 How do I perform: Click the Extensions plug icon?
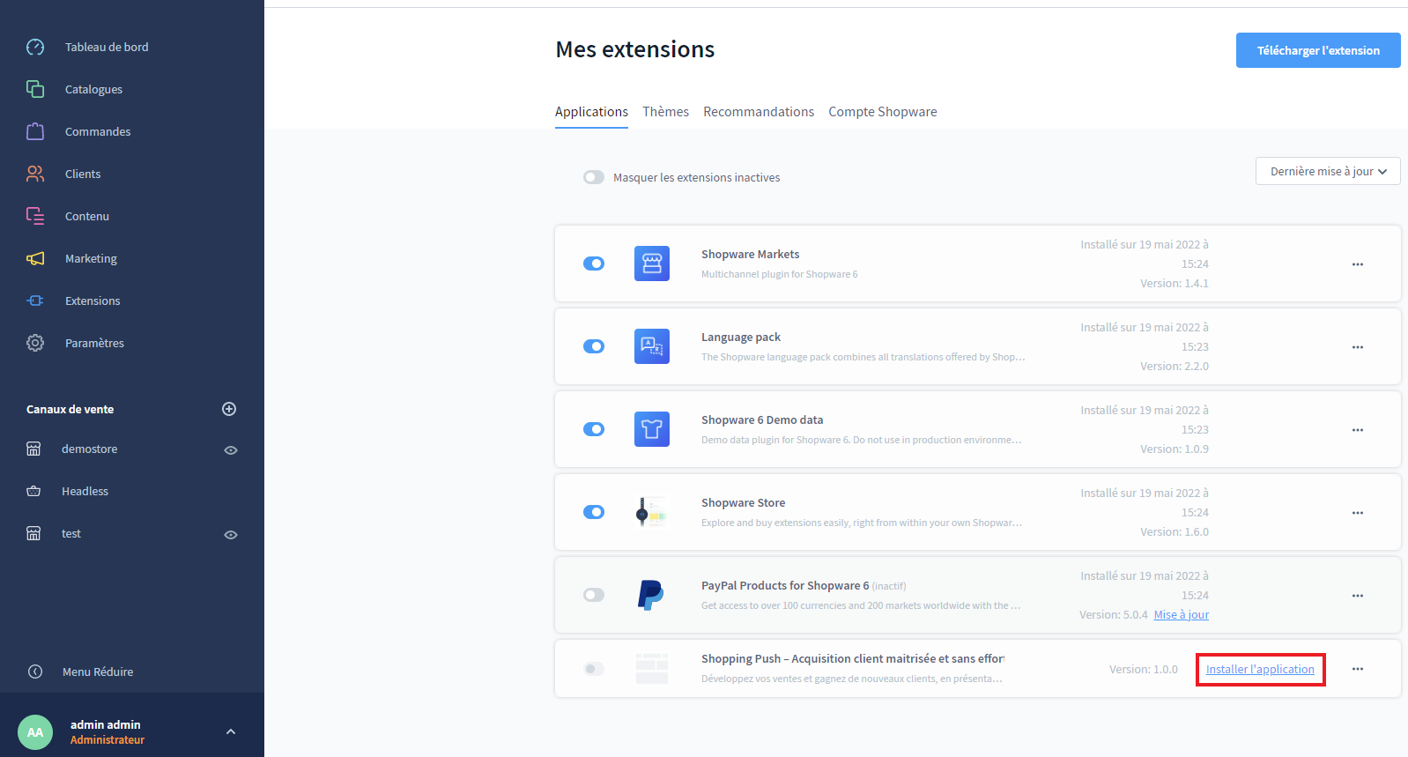[35, 301]
